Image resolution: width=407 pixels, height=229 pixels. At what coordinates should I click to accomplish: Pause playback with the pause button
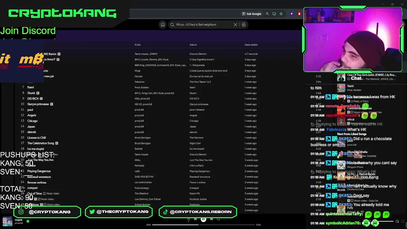[x=203, y=219]
